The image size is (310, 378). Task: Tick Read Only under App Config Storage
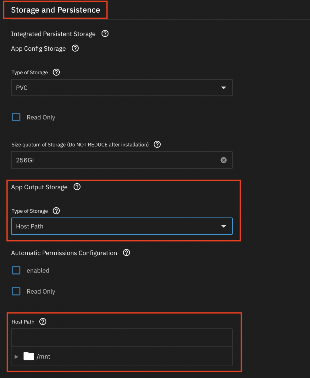16,117
